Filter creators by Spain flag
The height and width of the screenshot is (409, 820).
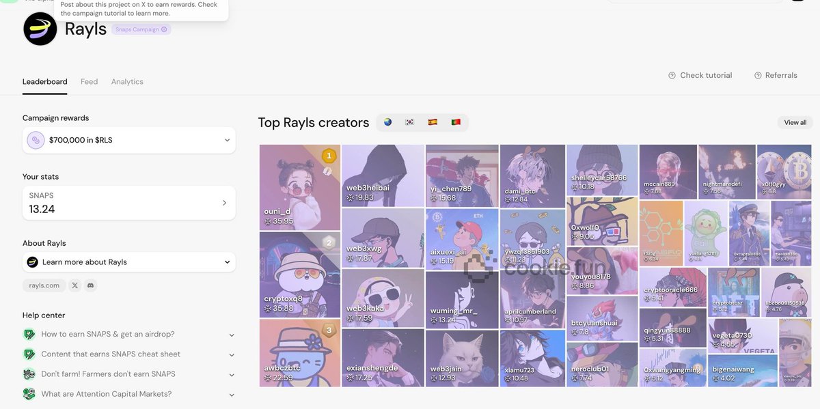click(433, 122)
